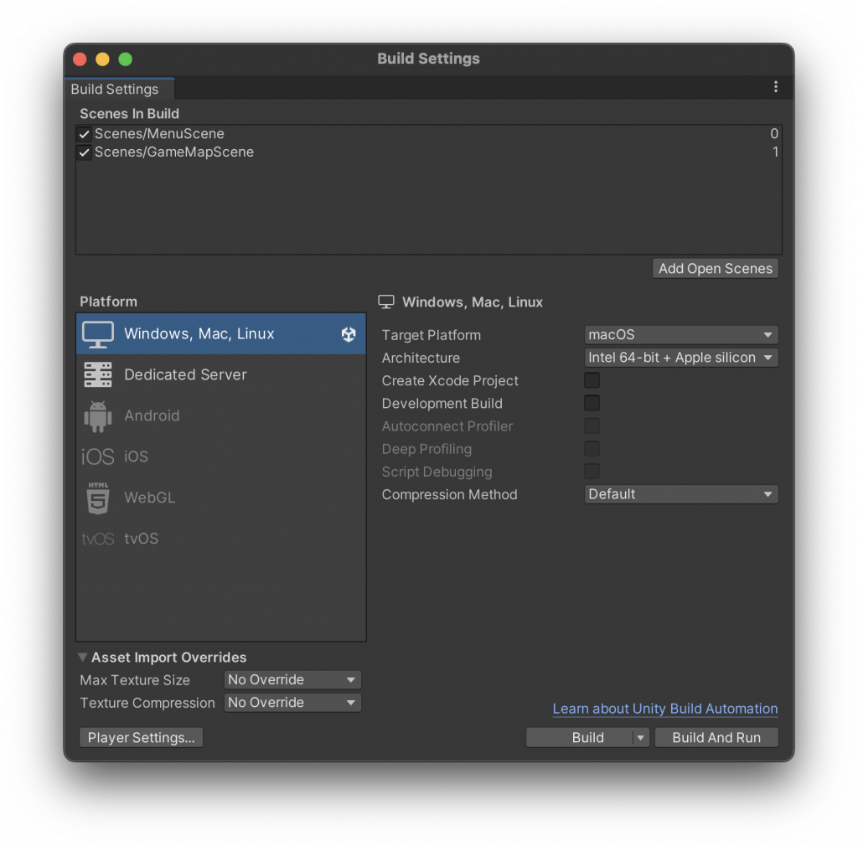Open the Target Platform macOS dropdown
Image resolution: width=858 pixels, height=846 pixels.
click(x=681, y=335)
